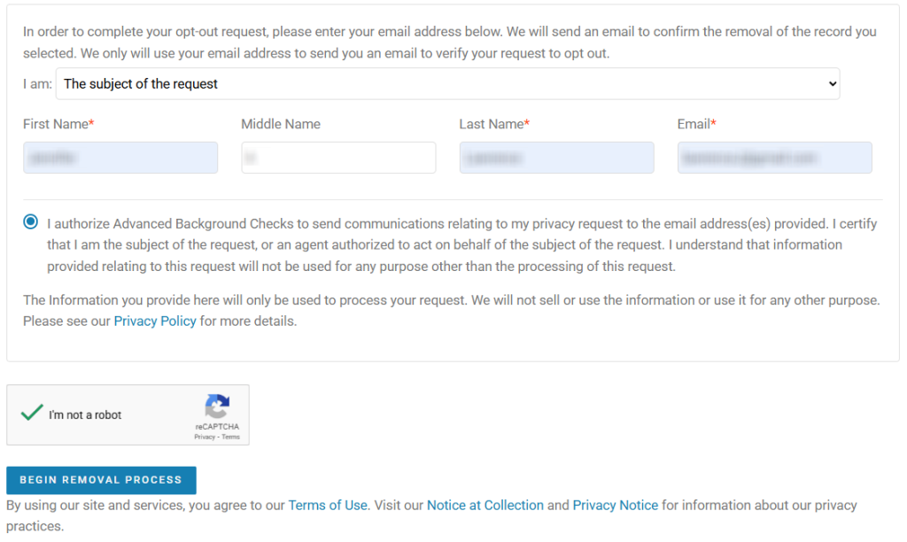Click the First Name field label

coord(57,125)
